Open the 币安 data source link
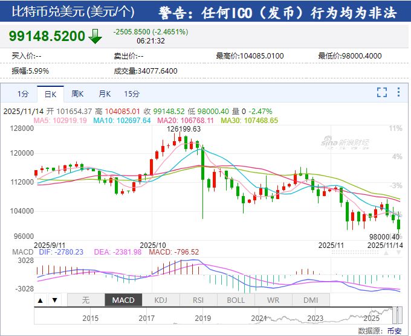 click(394, 331)
